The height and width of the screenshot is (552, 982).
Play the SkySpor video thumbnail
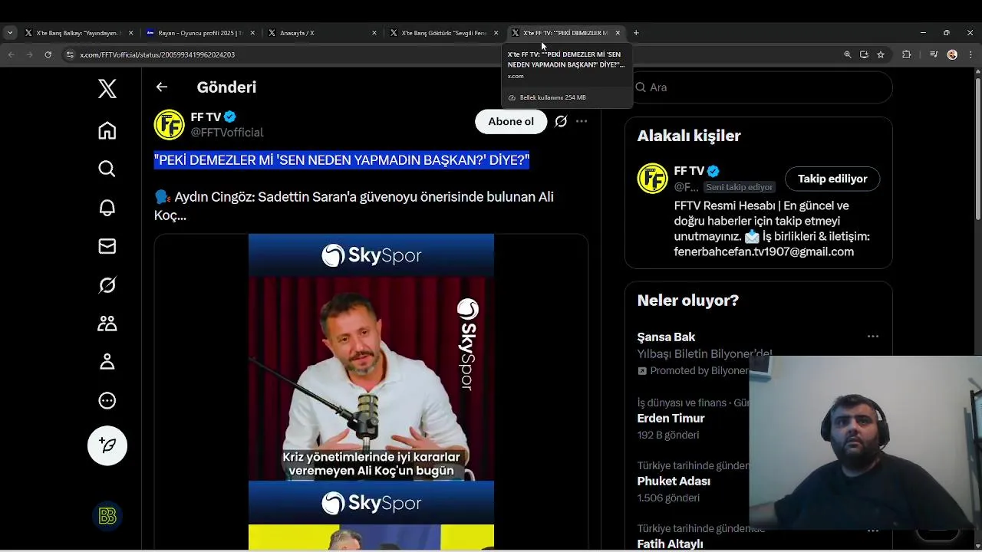coord(371,392)
